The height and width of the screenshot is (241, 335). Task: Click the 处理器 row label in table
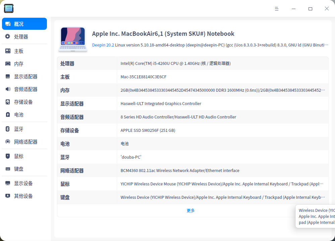pyautogui.click(x=67, y=63)
